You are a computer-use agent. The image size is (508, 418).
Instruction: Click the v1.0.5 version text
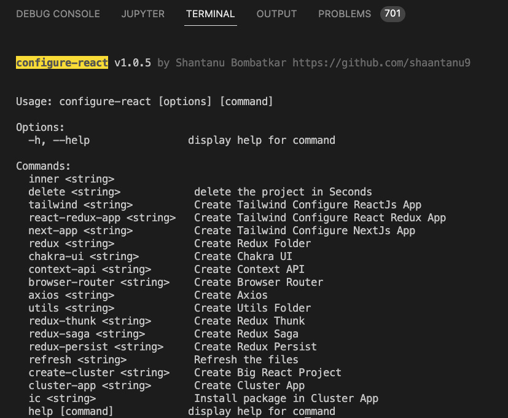(133, 63)
